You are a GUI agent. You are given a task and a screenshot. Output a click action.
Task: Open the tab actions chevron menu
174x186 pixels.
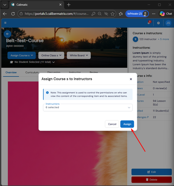(5, 5)
